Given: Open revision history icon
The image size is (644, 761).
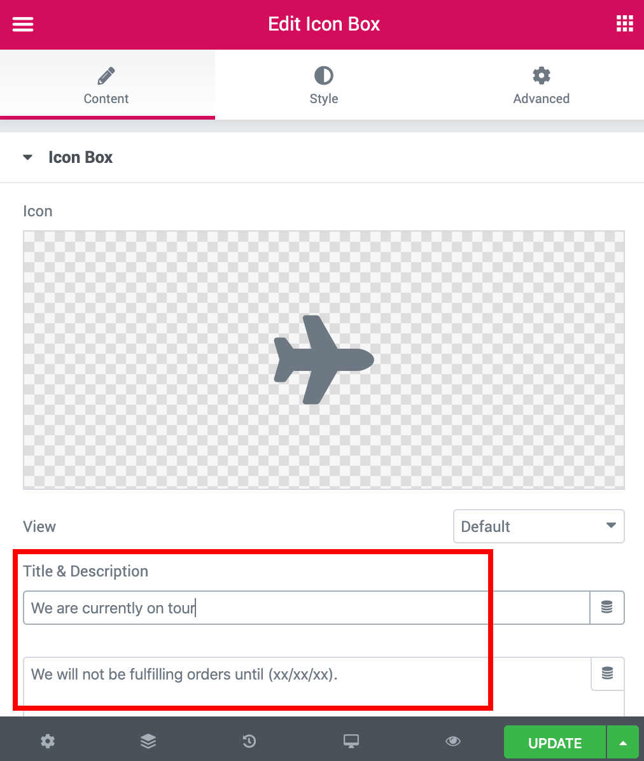Looking at the screenshot, I should [x=249, y=741].
